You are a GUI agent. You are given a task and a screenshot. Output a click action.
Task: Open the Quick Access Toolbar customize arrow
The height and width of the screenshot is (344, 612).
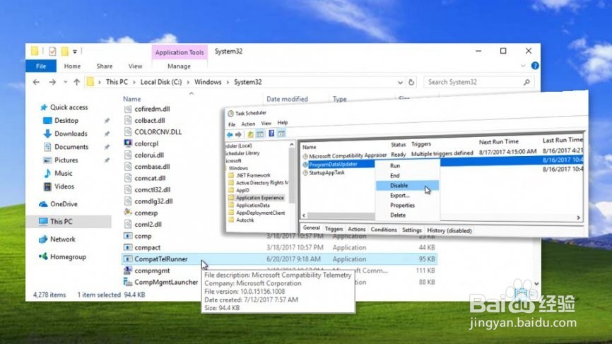(x=75, y=52)
